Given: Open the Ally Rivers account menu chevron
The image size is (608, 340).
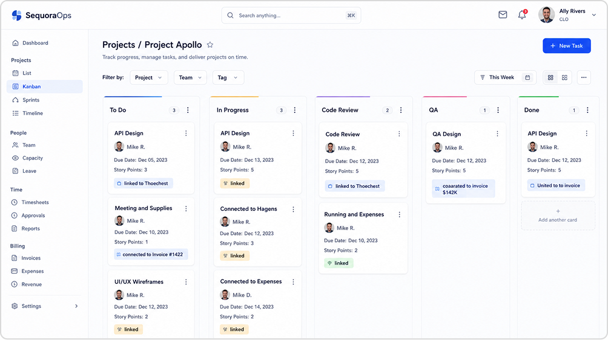Looking at the screenshot, I should pos(593,15).
